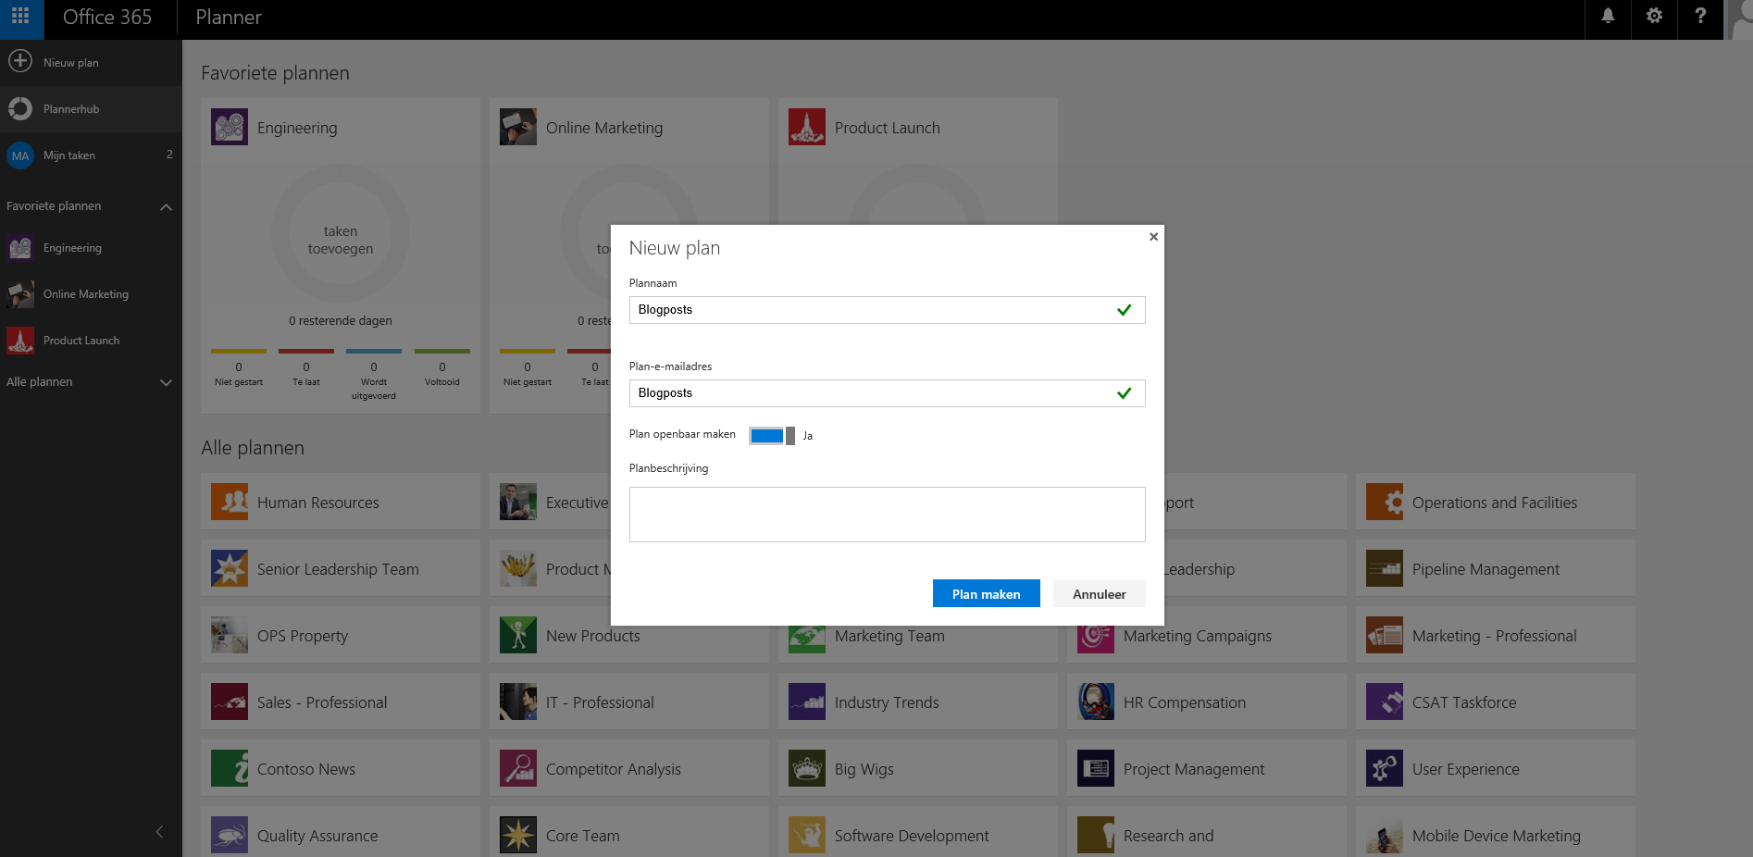Image resolution: width=1753 pixels, height=857 pixels.
Task: Open the Marketing Campaigns plan
Action: point(1206,635)
